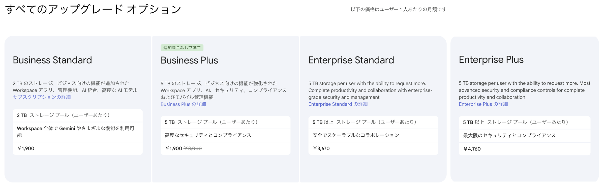
Task: Click the Business Plus description starting 5 TB のストレージ
Action: tap(224, 90)
